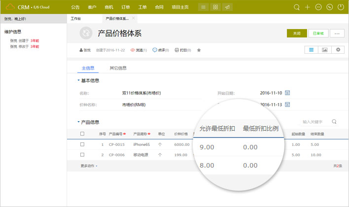Viewport: 349px width, 207px height.
Task: Collapse the 产品信息 section
Action: click(78, 122)
